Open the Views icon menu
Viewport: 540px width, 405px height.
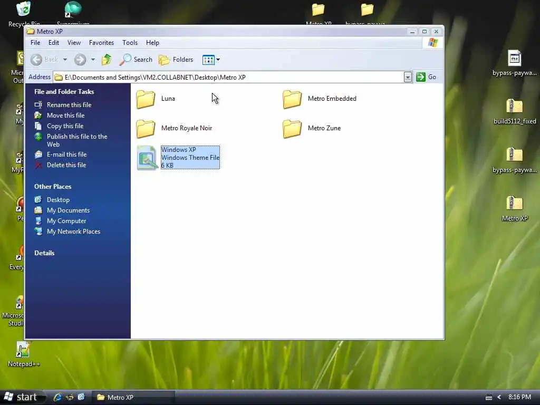[211, 60]
